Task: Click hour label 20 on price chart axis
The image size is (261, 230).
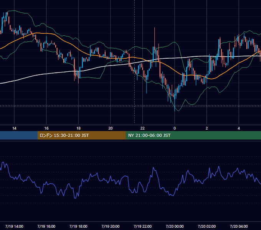Action: click(111, 128)
